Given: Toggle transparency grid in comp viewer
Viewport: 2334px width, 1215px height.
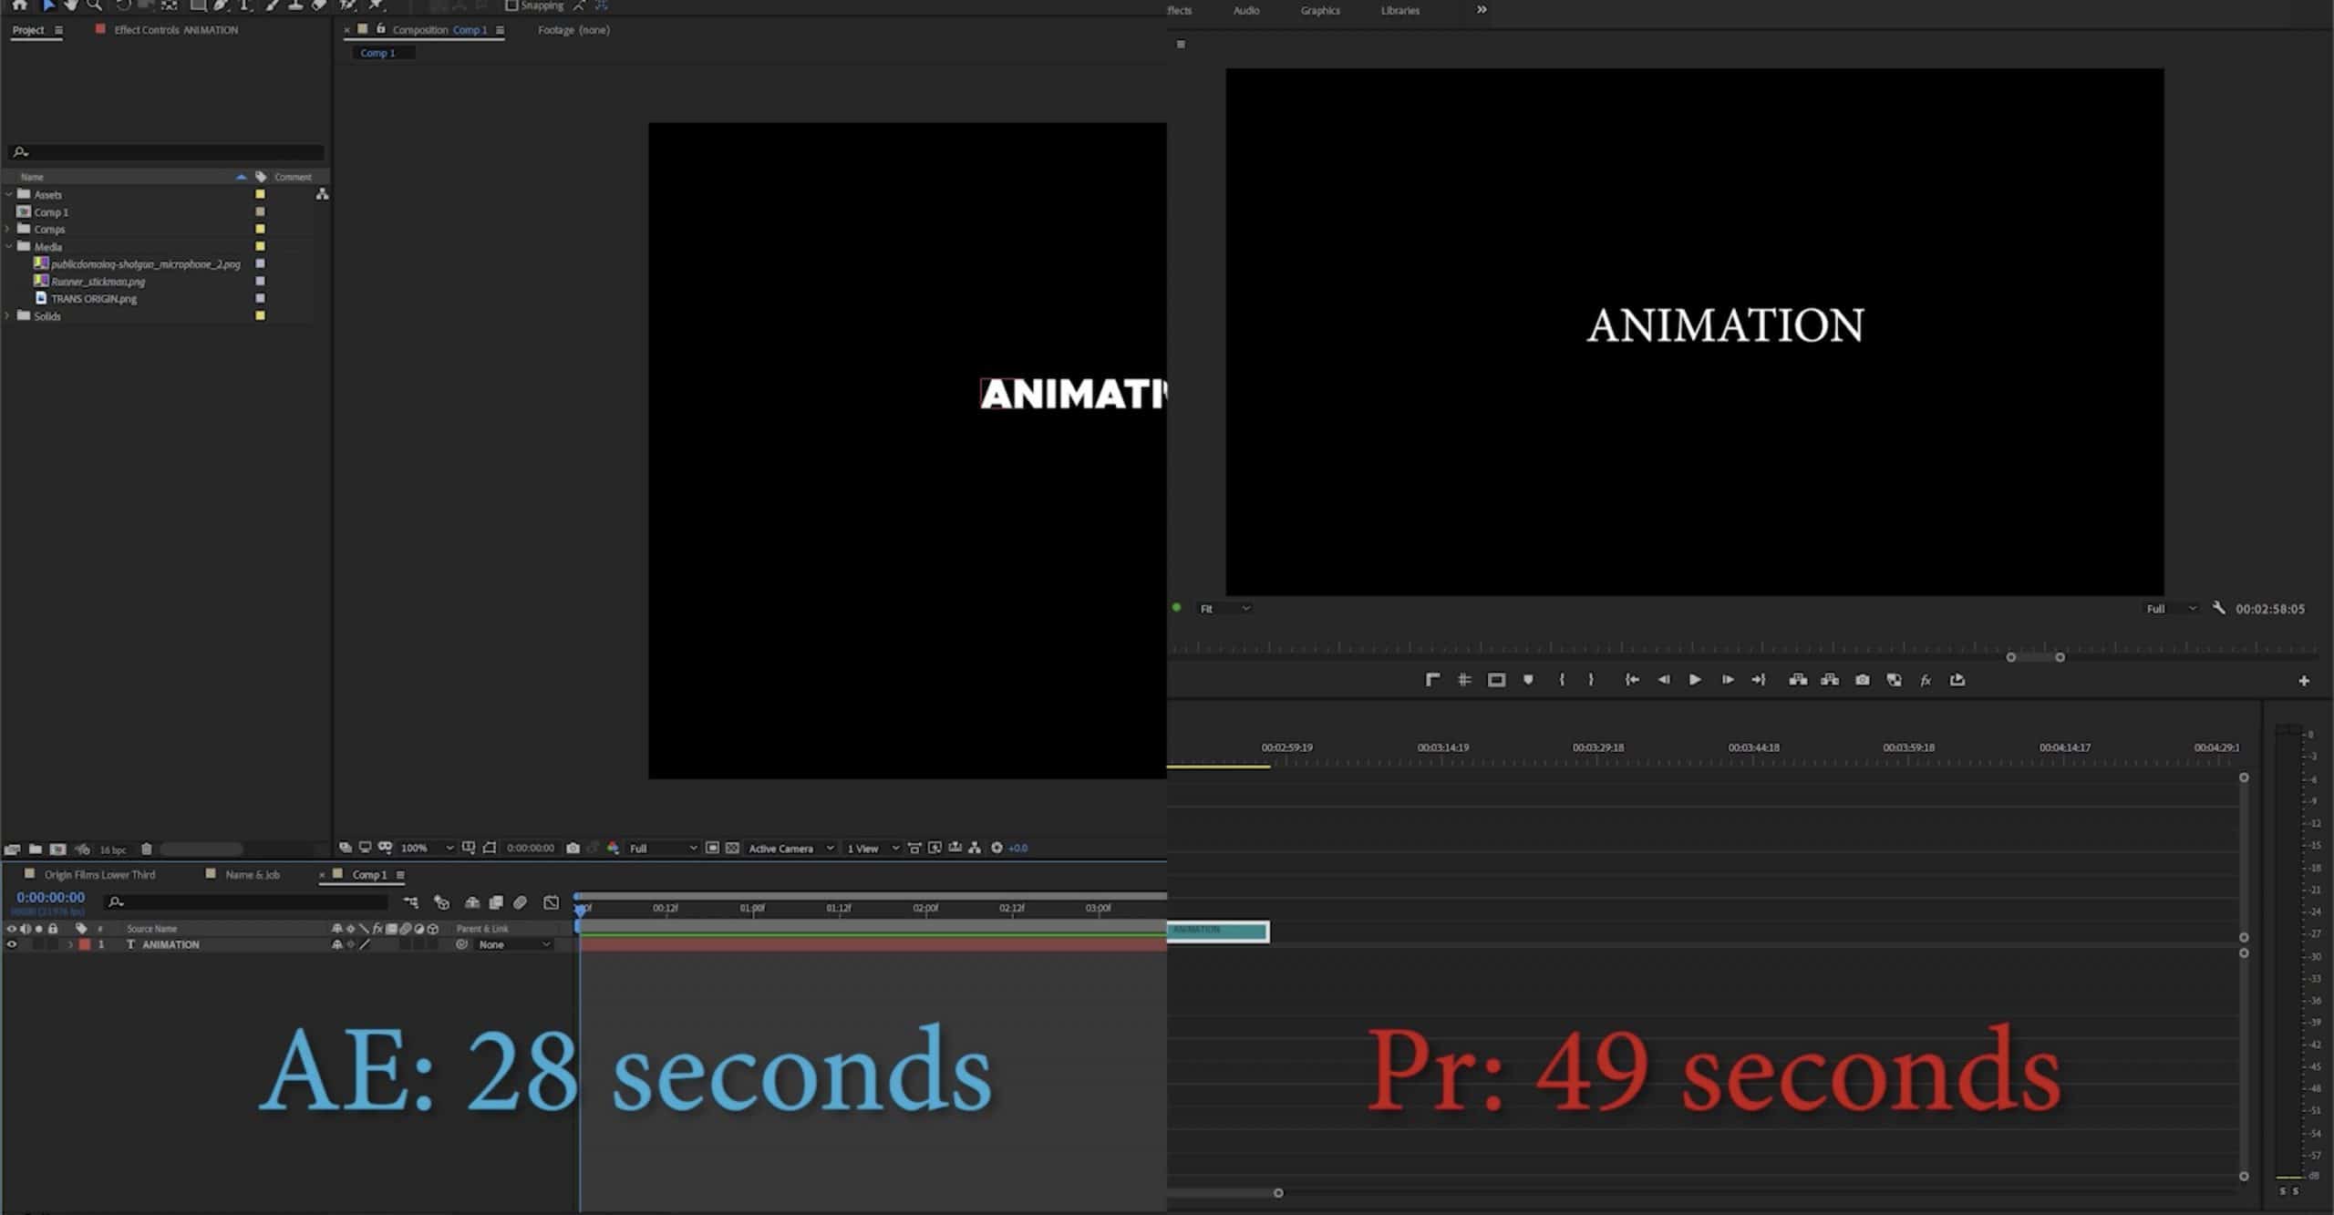Looking at the screenshot, I should click(732, 848).
